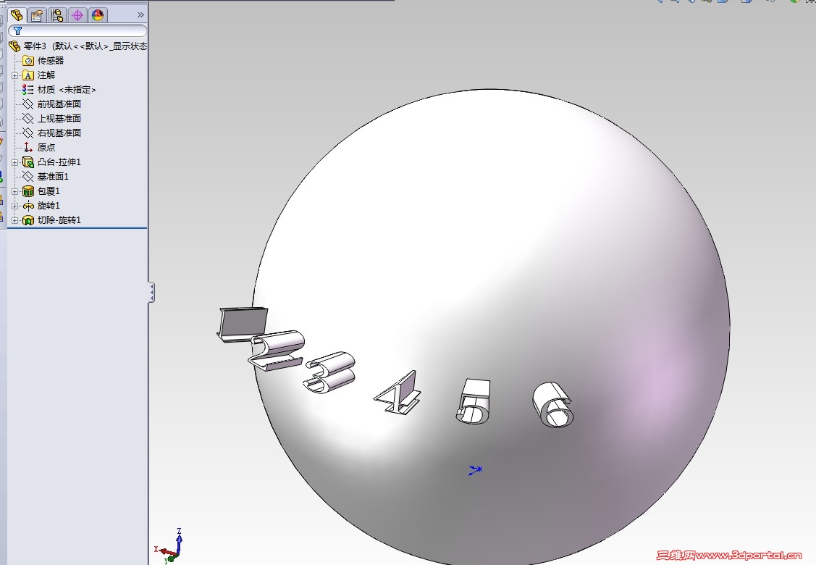This screenshot has width=816, height=565.
Task: Select the blue origin marker on the sphere
Action: (x=475, y=470)
